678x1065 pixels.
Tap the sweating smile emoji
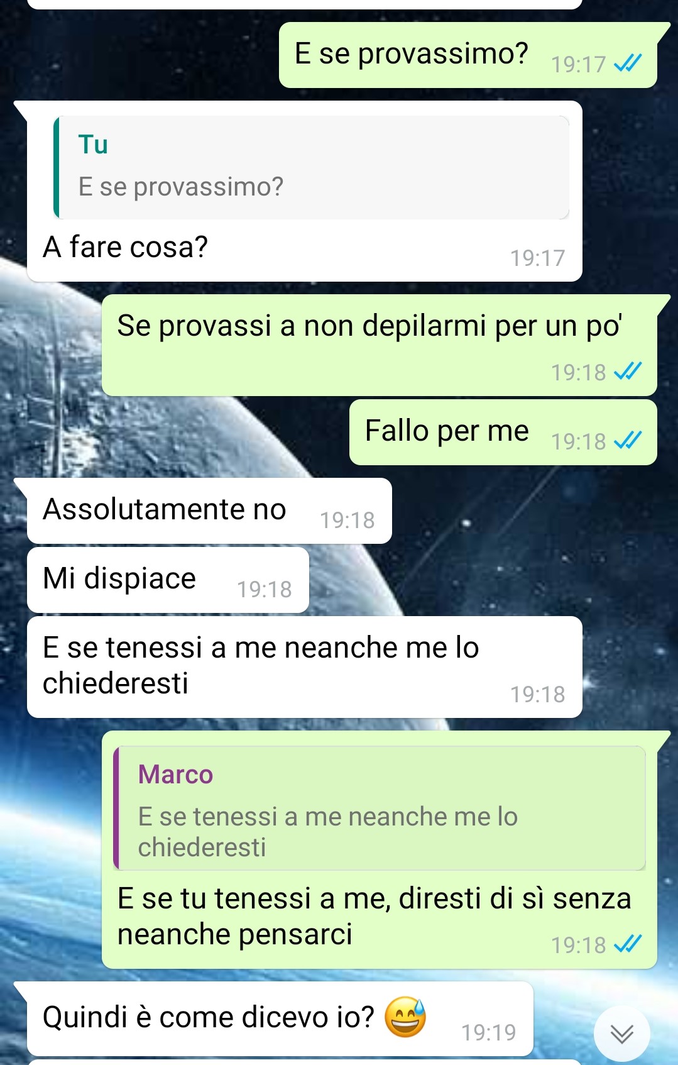pyautogui.click(x=405, y=1017)
